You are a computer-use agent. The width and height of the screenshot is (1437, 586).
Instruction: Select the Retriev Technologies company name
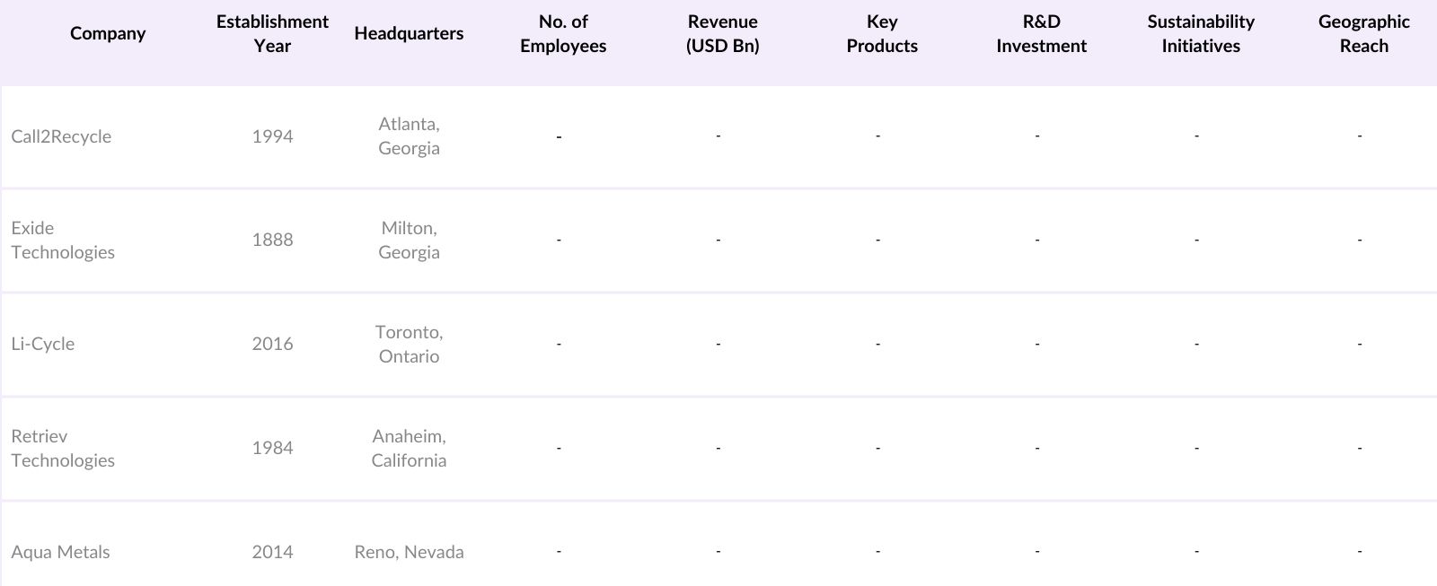pos(63,448)
